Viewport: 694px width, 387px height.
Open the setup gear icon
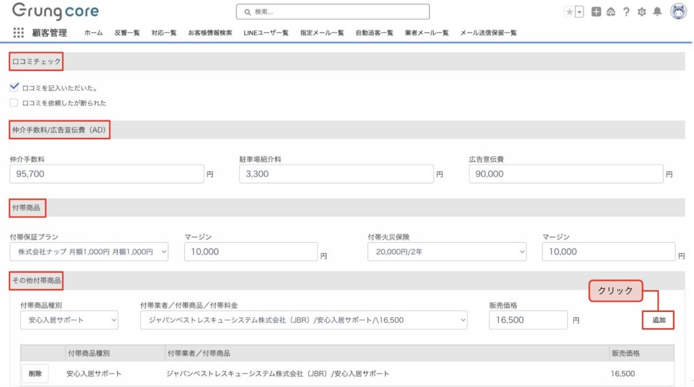[642, 12]
